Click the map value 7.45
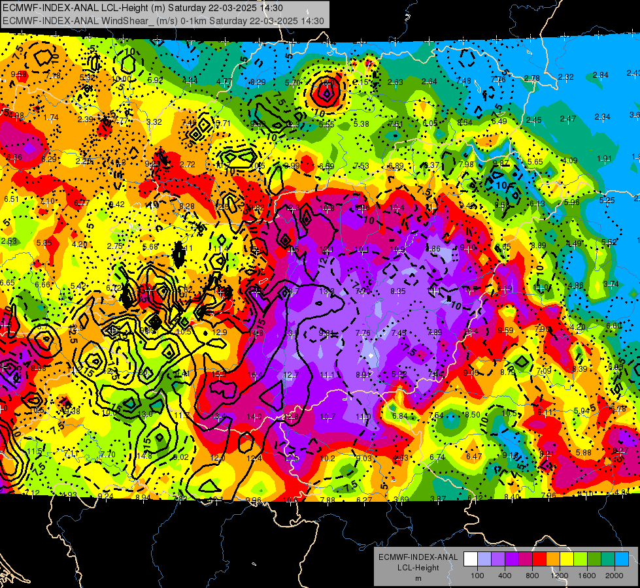 tap(399, 333)
